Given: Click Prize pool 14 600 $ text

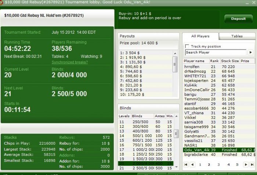Looking at the screenshot, I should (x=139, y=43).
